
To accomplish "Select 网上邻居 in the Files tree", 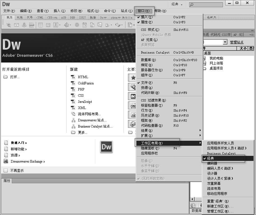I will click(x=216, y=63).
